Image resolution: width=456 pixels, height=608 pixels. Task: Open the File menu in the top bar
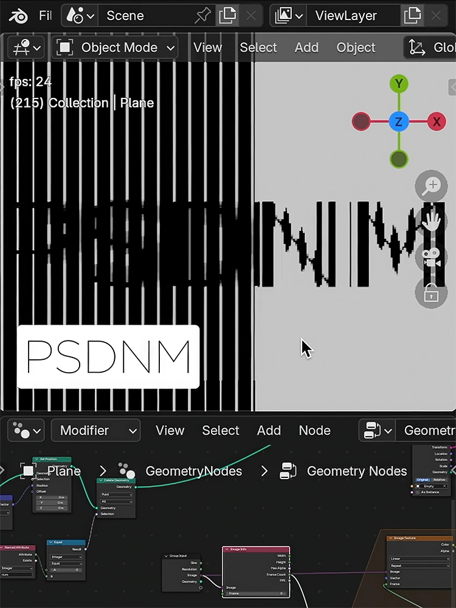46,16
